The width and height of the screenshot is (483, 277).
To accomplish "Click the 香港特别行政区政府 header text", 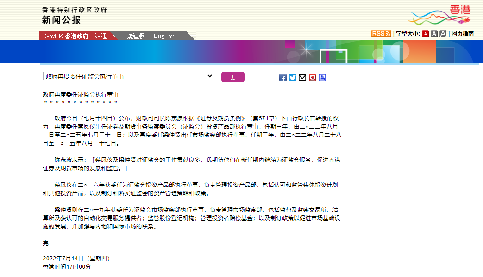I will pyautogui.click(x=74, y=10).
